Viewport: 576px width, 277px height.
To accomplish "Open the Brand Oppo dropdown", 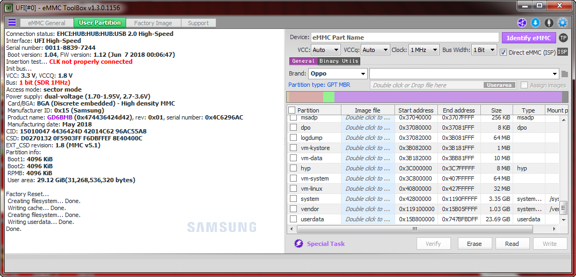I will pos(338,73).
